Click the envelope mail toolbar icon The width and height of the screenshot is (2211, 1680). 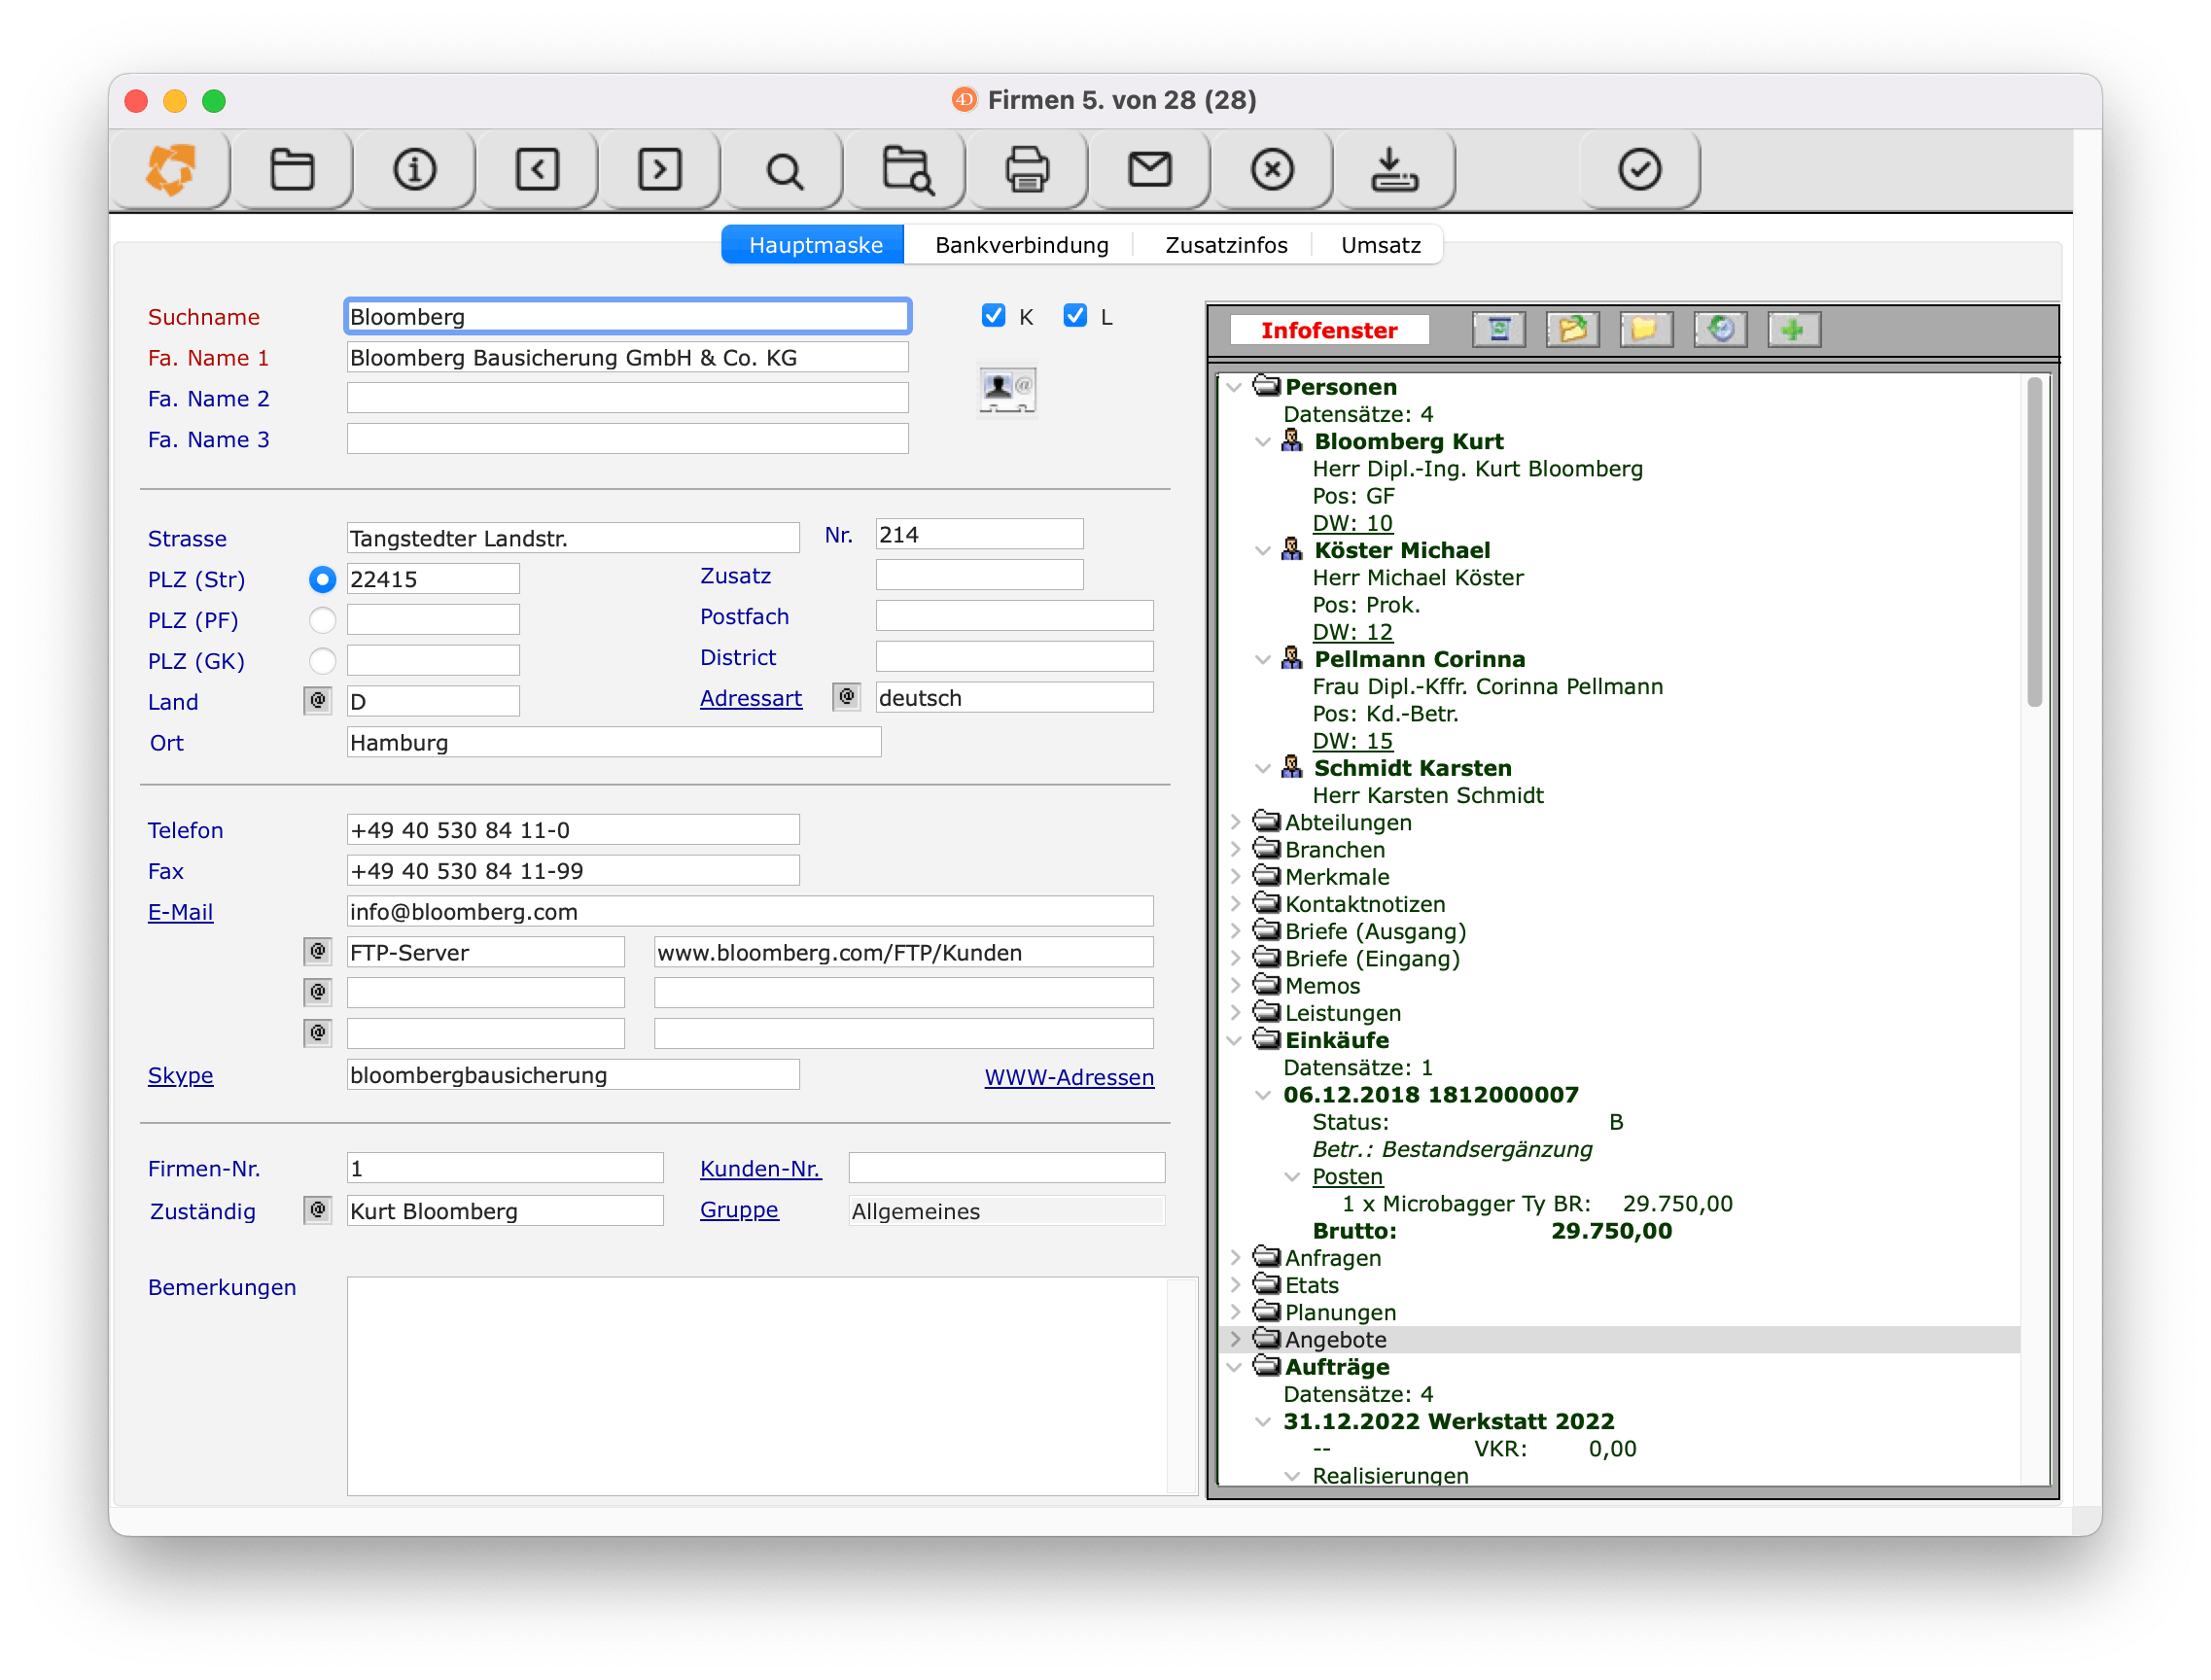pyautogui.click(x=1149, y=169)
